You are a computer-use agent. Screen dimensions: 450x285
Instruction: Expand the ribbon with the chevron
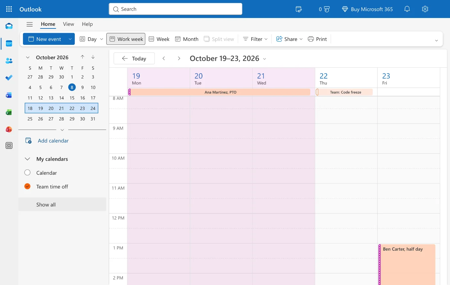(x=436, y=40)
